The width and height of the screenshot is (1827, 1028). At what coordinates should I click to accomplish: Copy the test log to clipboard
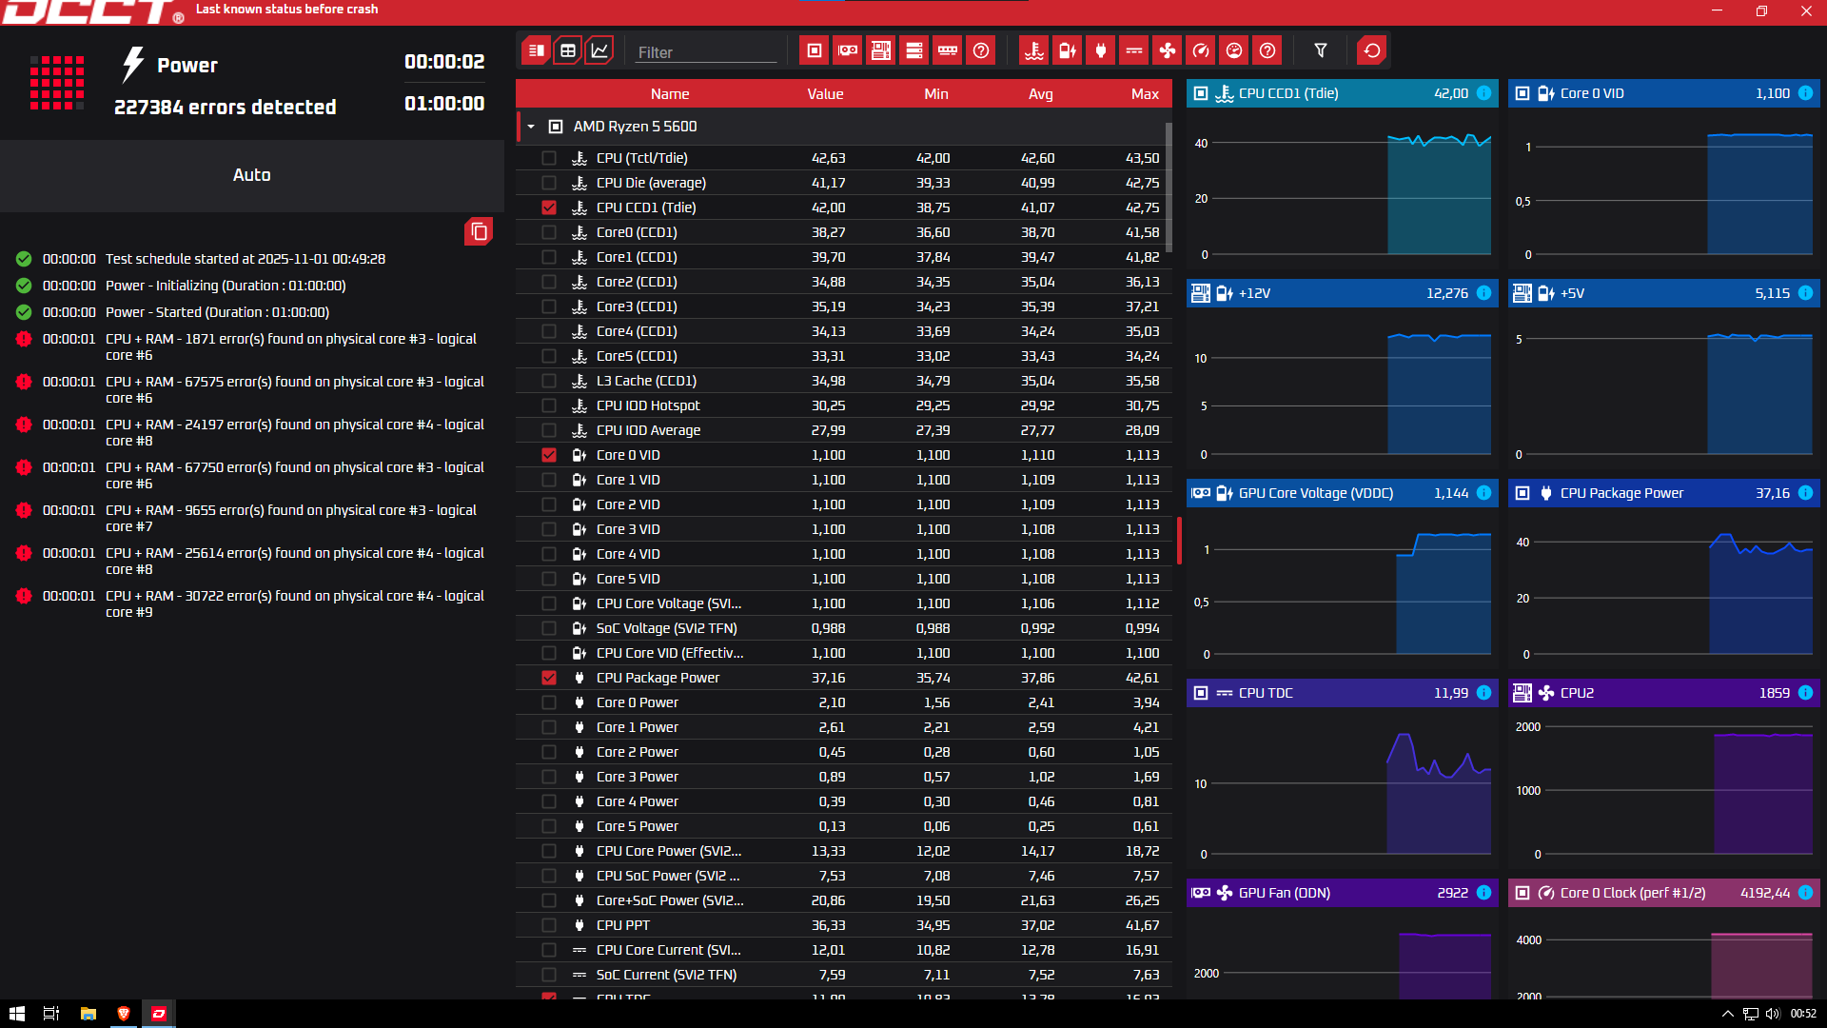pos(479,231)
